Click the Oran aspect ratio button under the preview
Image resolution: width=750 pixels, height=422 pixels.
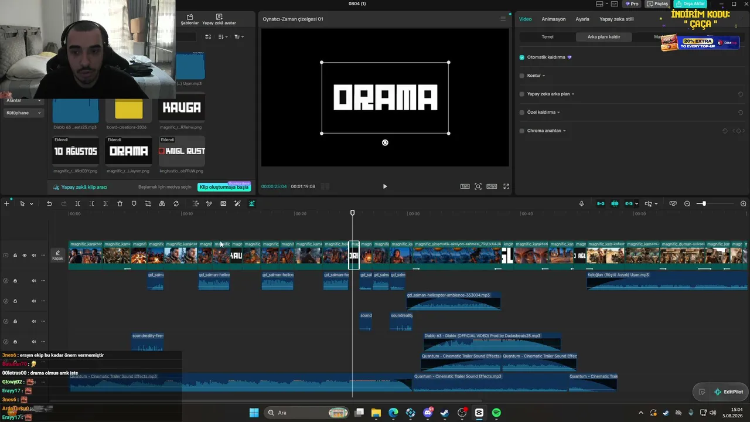tap(492, 186)
